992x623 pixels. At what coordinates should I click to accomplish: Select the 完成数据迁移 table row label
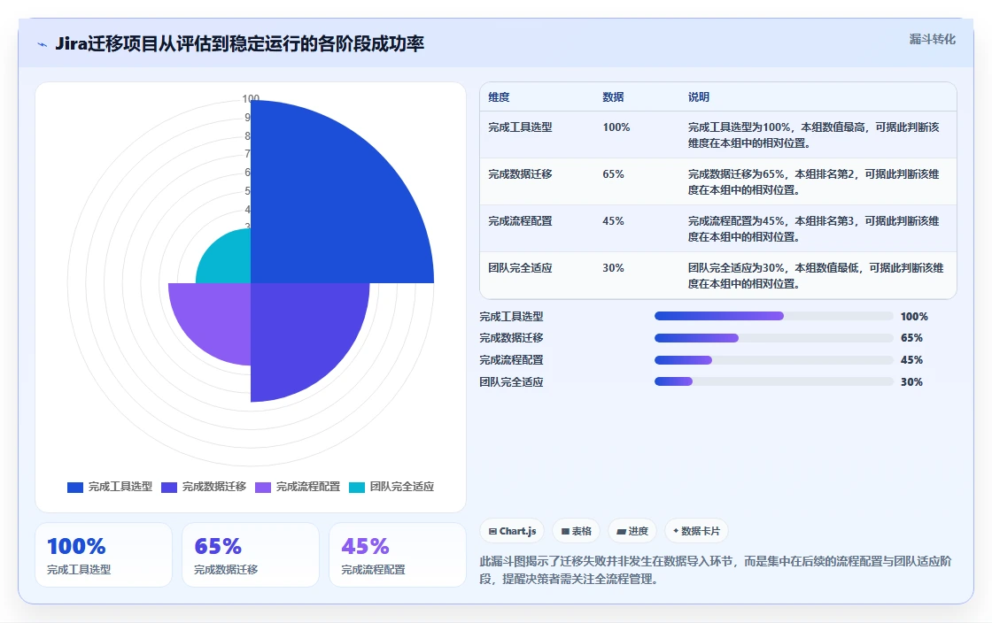pyautogui.click(x=520, y=173)
